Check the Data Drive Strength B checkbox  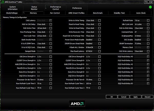click(x=100, y=72)
